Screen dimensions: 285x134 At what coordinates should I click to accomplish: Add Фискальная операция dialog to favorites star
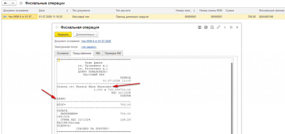57,27
